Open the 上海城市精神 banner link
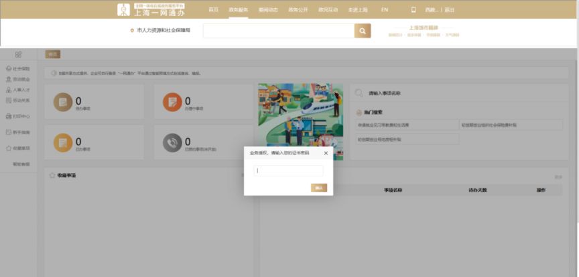This screenshot has height=277, width=579. [424, 27]
